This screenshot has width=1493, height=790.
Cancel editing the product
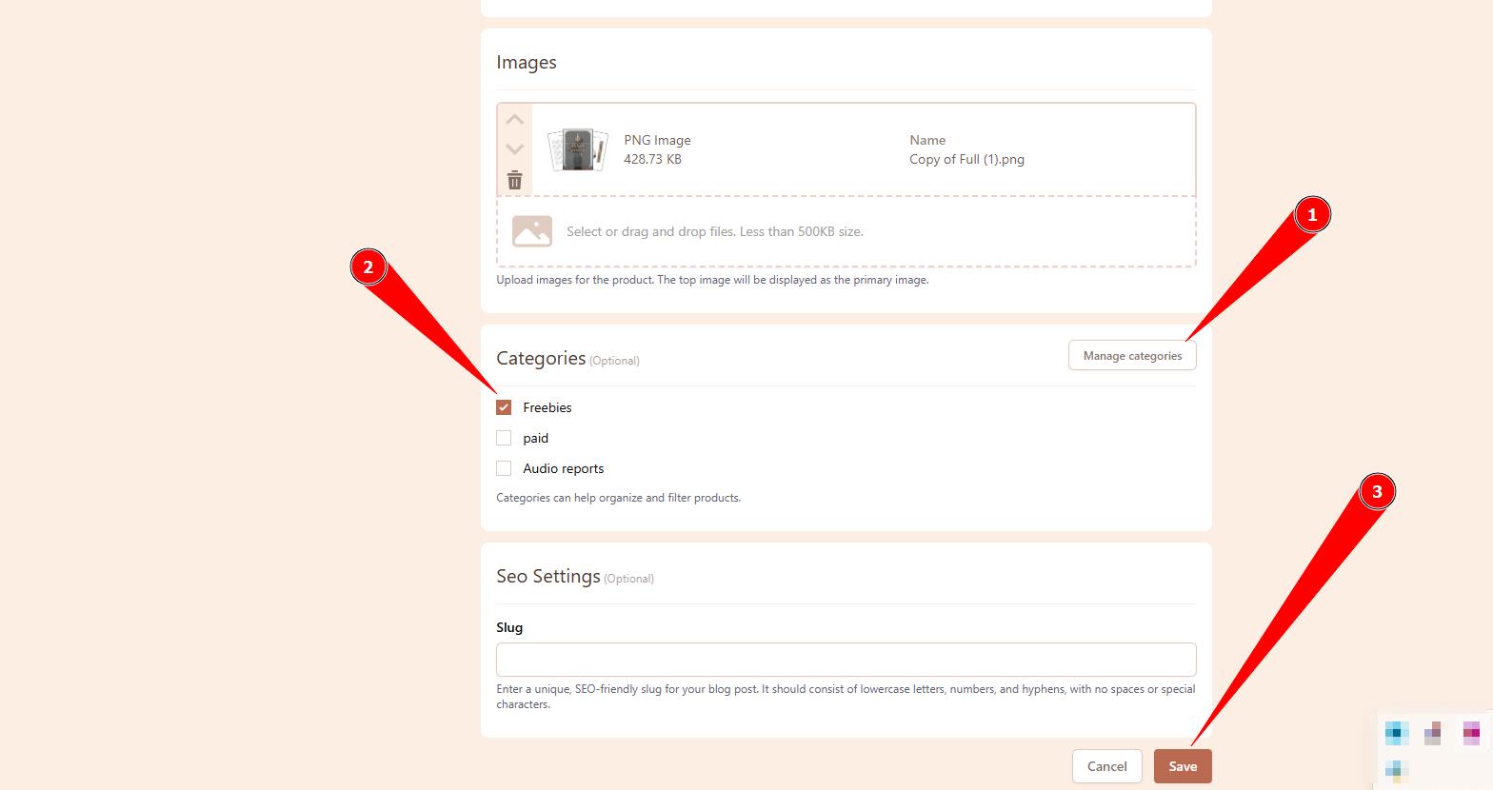tap(1106, 766)
